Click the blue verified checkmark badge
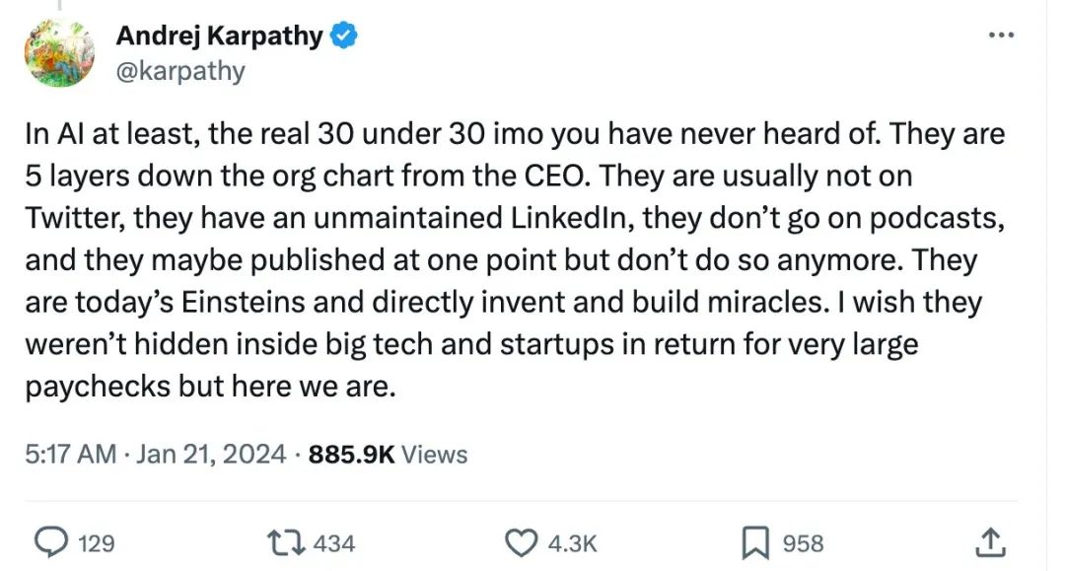This screenshot has width=1065, height=571. pyautogui.click(x=343, y=36)
